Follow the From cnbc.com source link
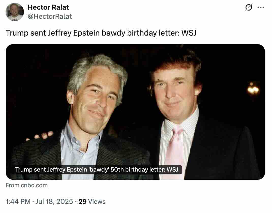 pos(27,185)
